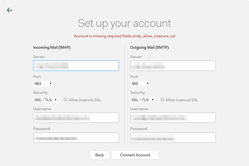Click the IMAP Password field
This screenshot has height=166, width=249.
pos(76,138)
